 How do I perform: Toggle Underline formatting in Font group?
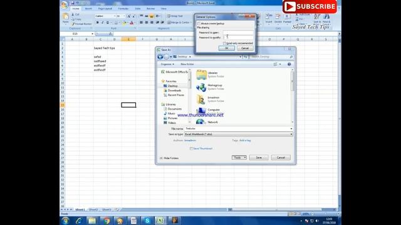(x=108, y=22)
